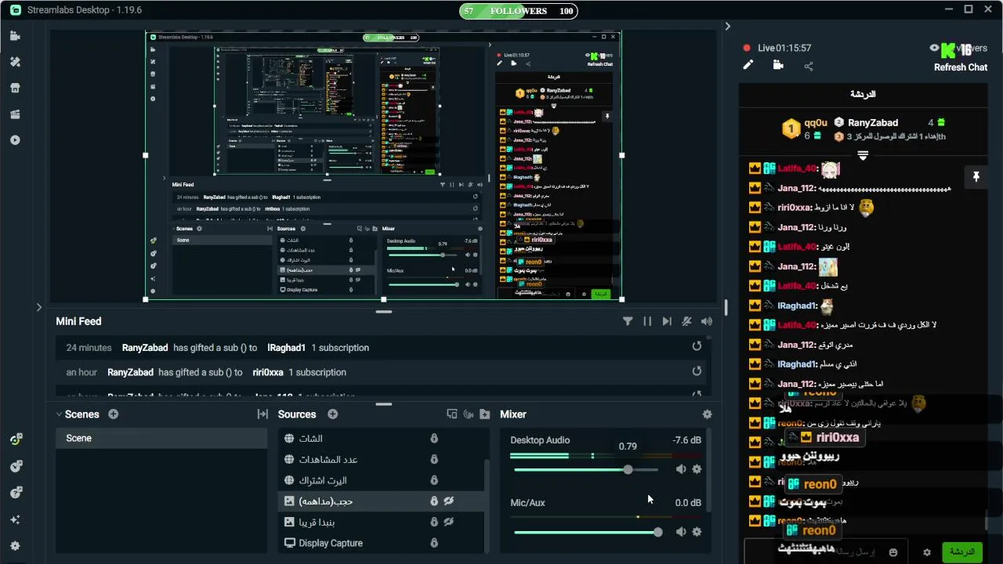
Task: Share the stream with the share icon
Action: click(809, 66)
